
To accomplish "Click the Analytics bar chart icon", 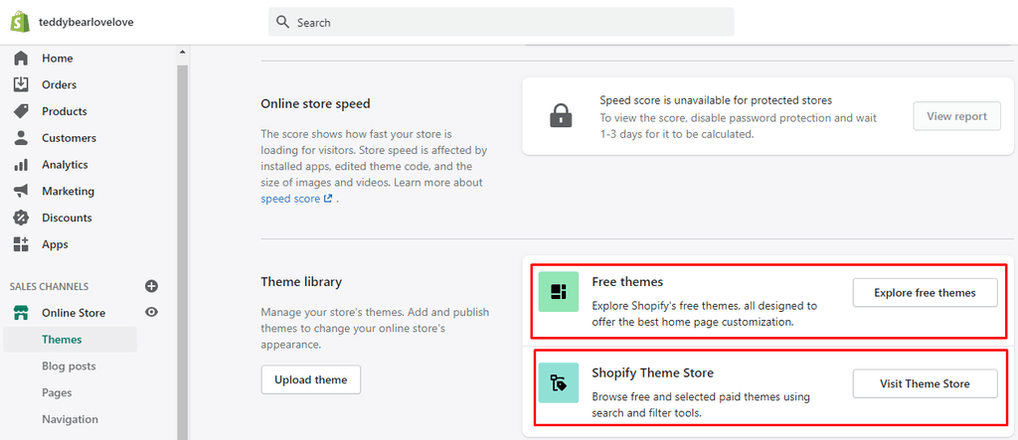I will (21, 165).
